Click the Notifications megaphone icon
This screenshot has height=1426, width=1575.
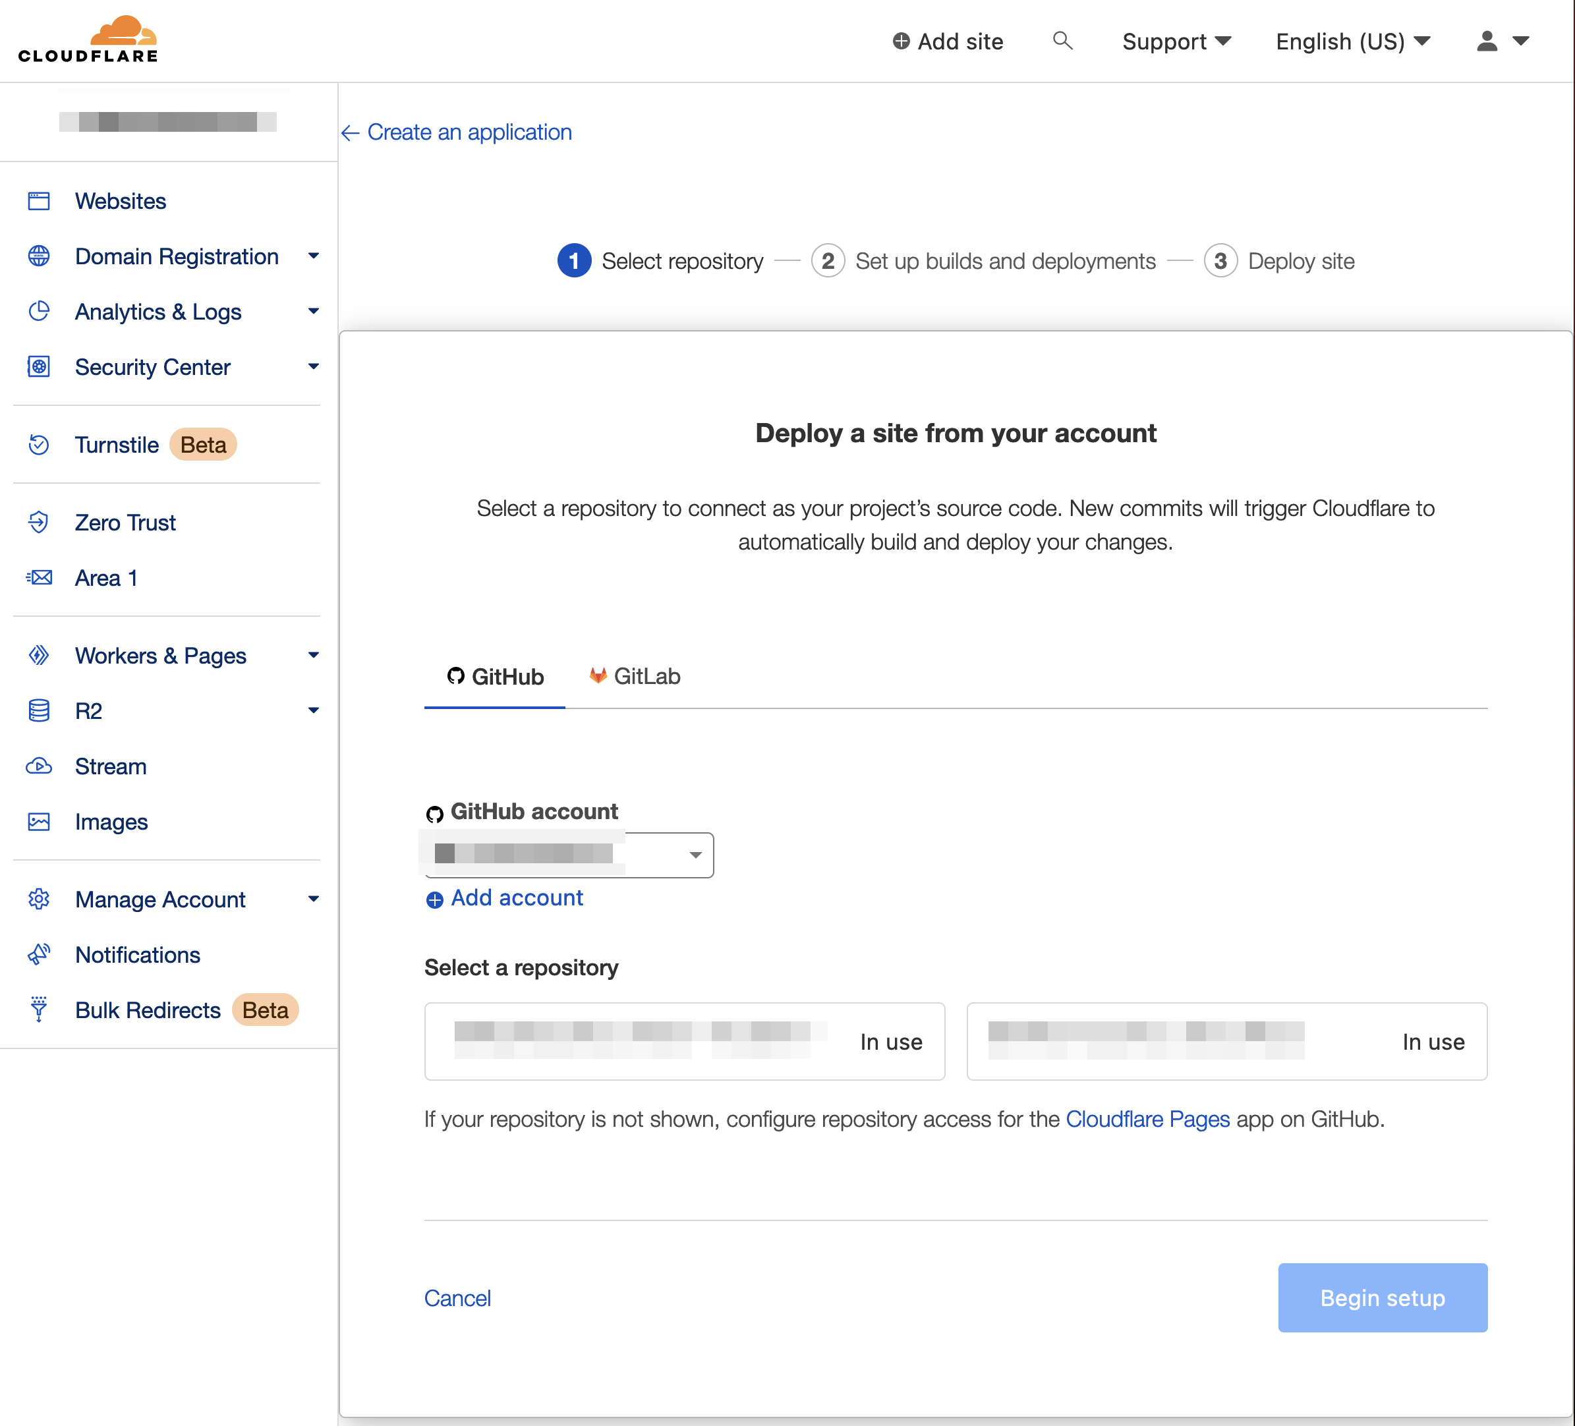pyautogui.click(x=39, y=954)
